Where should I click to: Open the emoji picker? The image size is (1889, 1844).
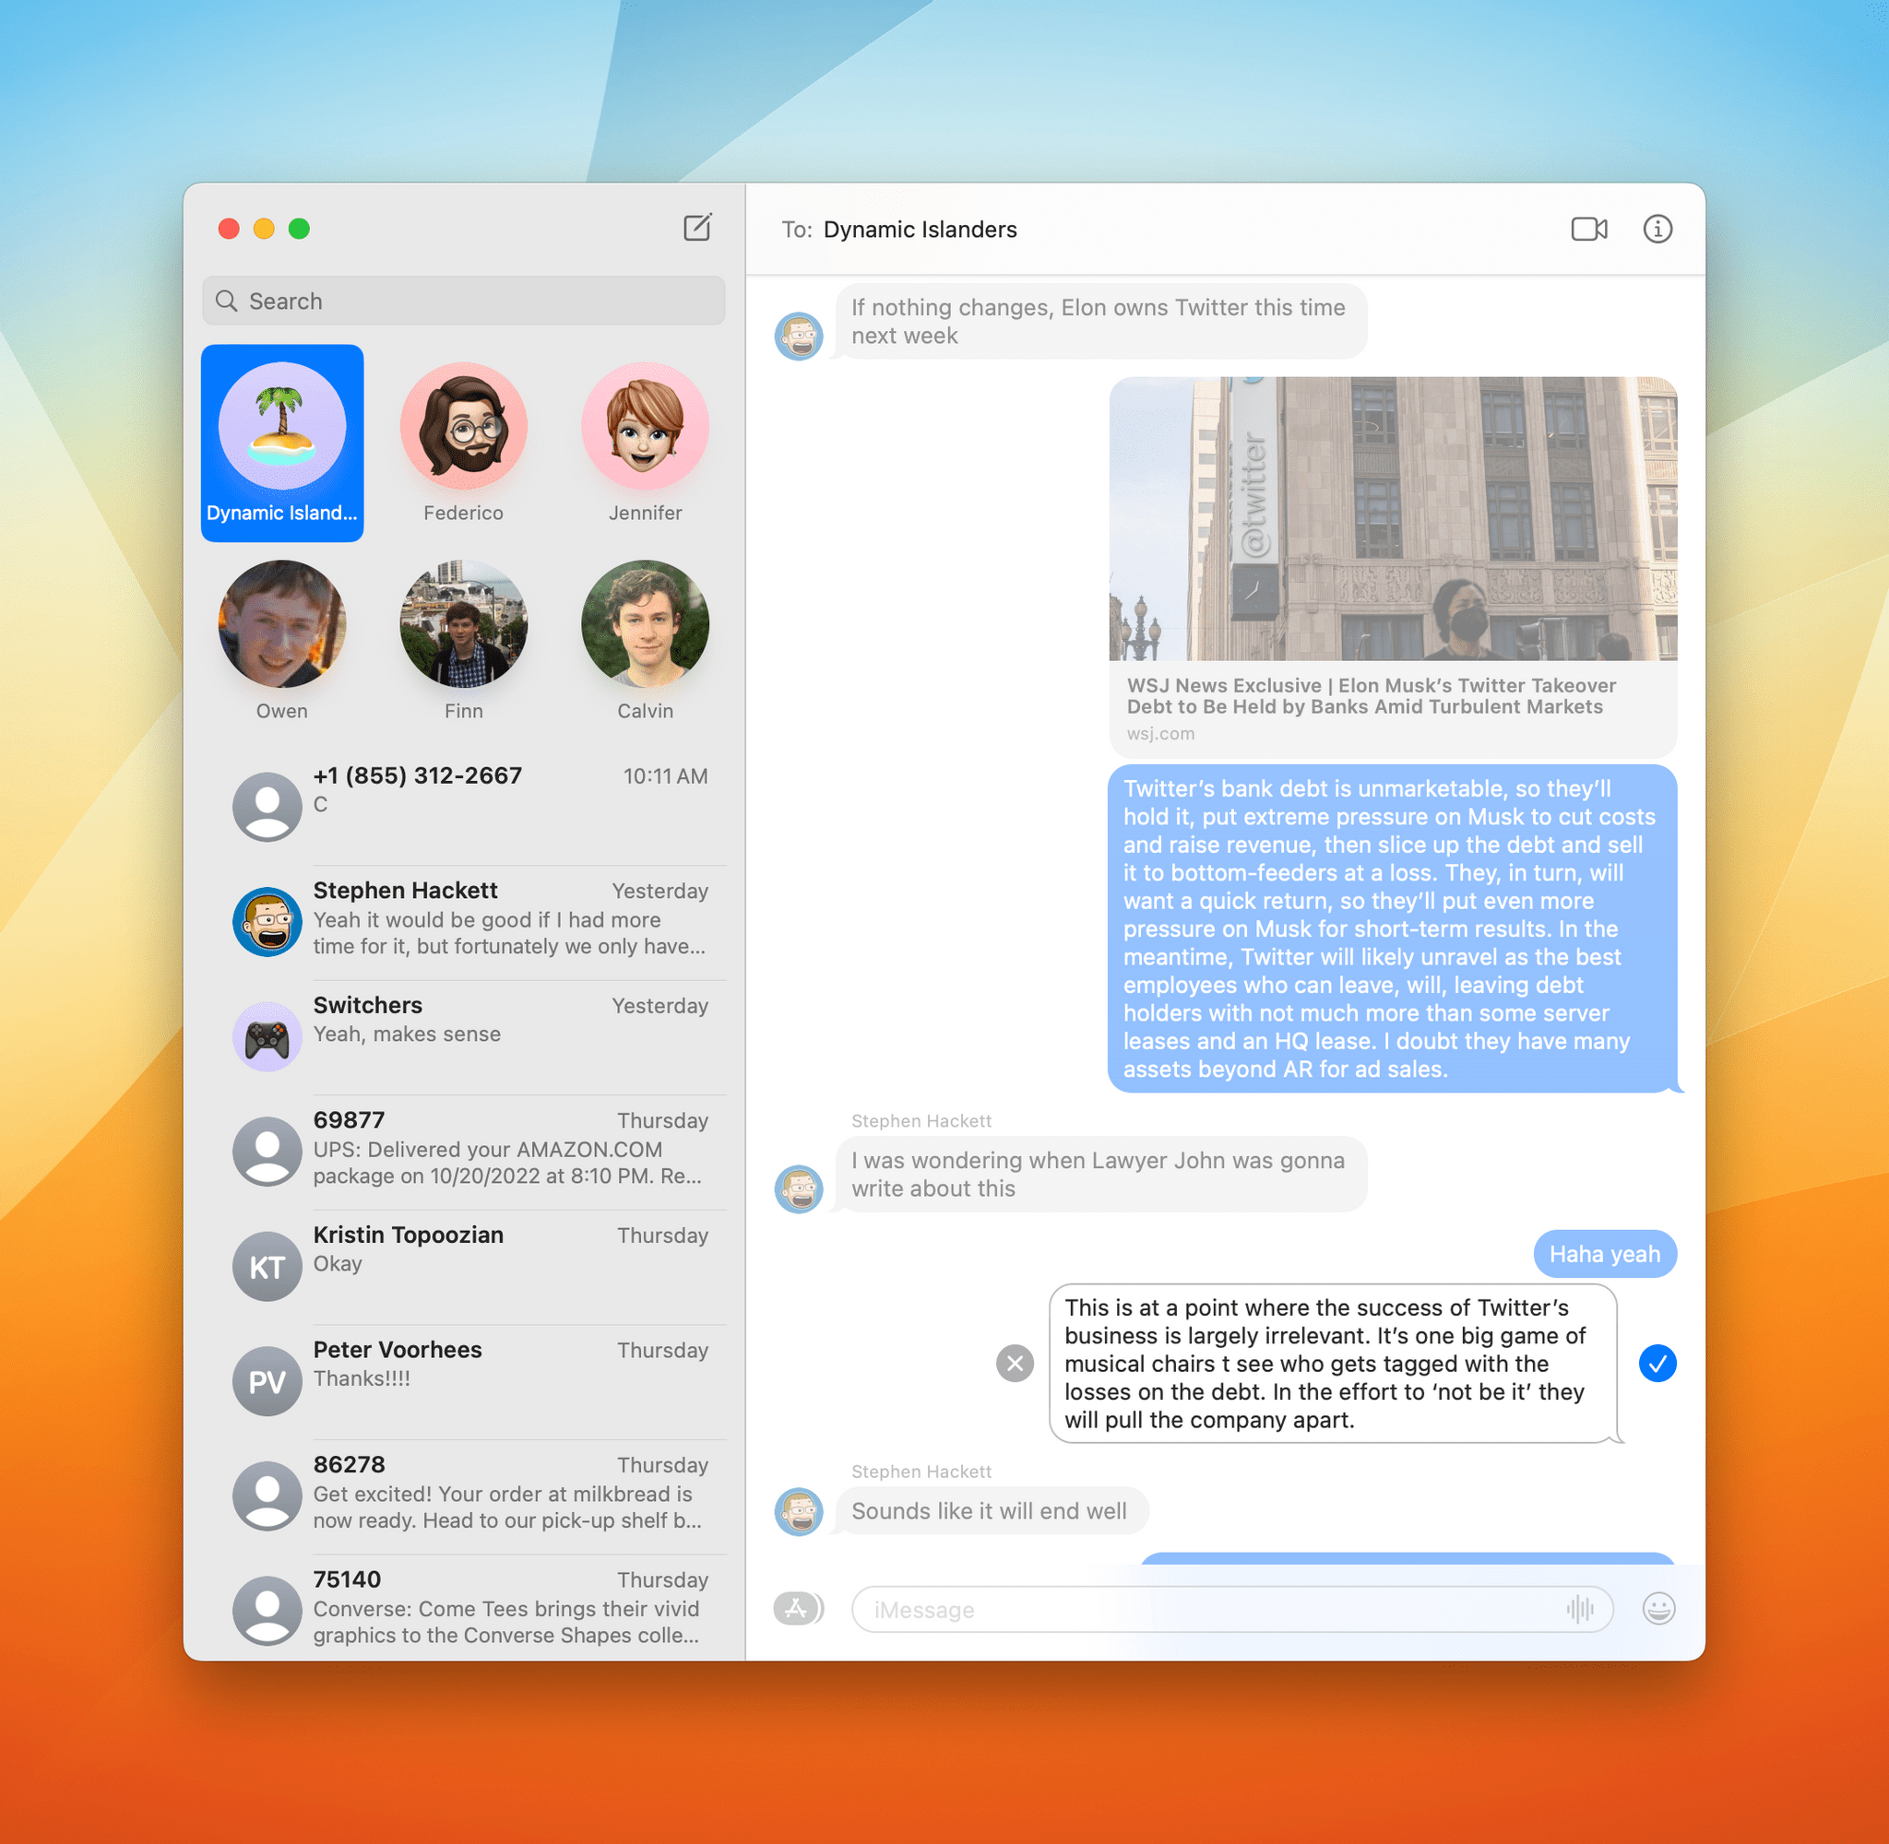[x=1658, y=1609]
